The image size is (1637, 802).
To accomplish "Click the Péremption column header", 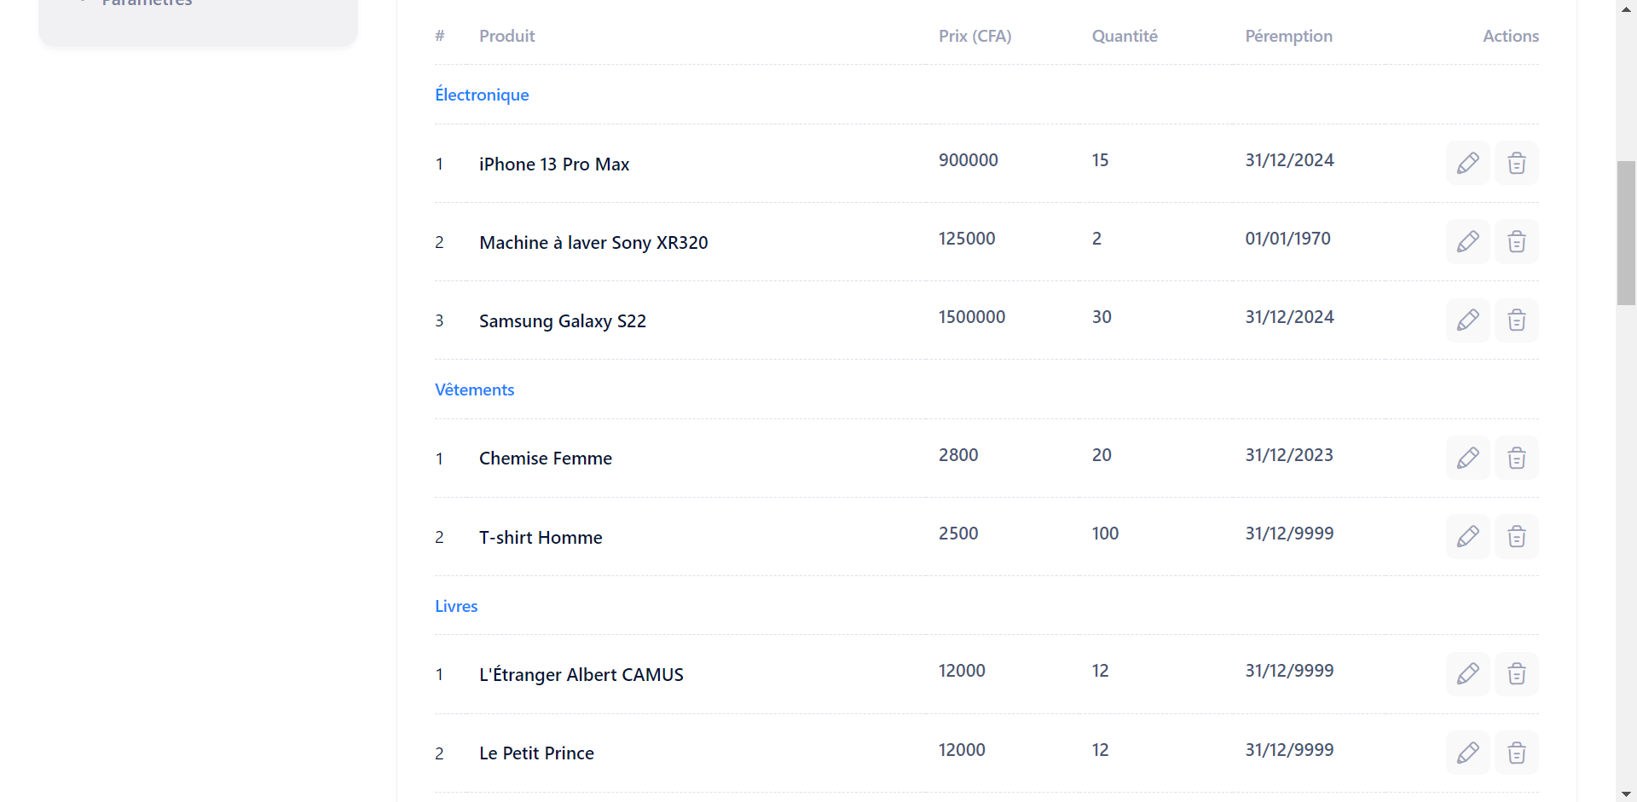I will tap(1288, 36).
